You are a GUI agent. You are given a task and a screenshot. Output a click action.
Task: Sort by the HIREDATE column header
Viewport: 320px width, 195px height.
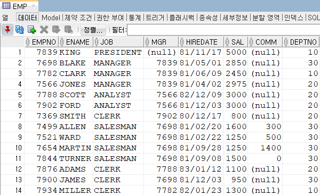tap(201, 42)
